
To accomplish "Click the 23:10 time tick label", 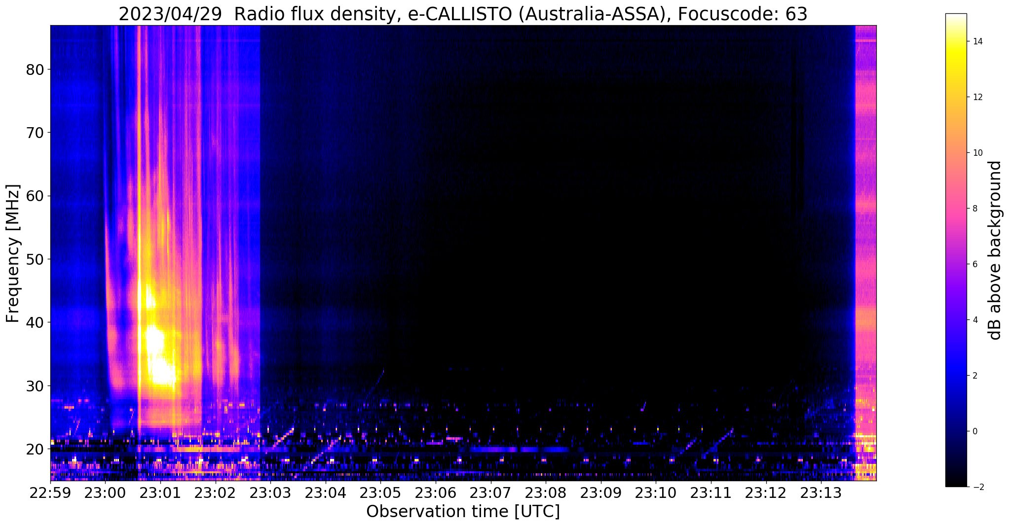I will 656,493.
